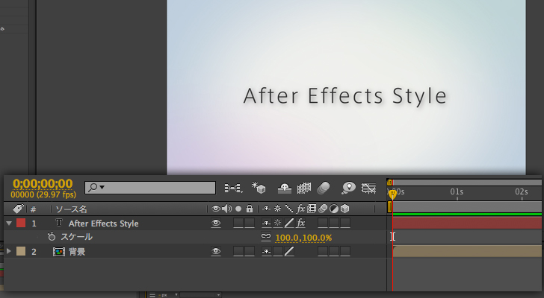Enable frame blending for the composition
Screen dimensions: 544x298
pos(304,188)
